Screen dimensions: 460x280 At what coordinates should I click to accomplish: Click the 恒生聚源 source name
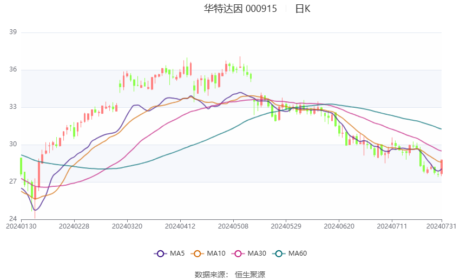pyautogui.click(x=250, y=275)
